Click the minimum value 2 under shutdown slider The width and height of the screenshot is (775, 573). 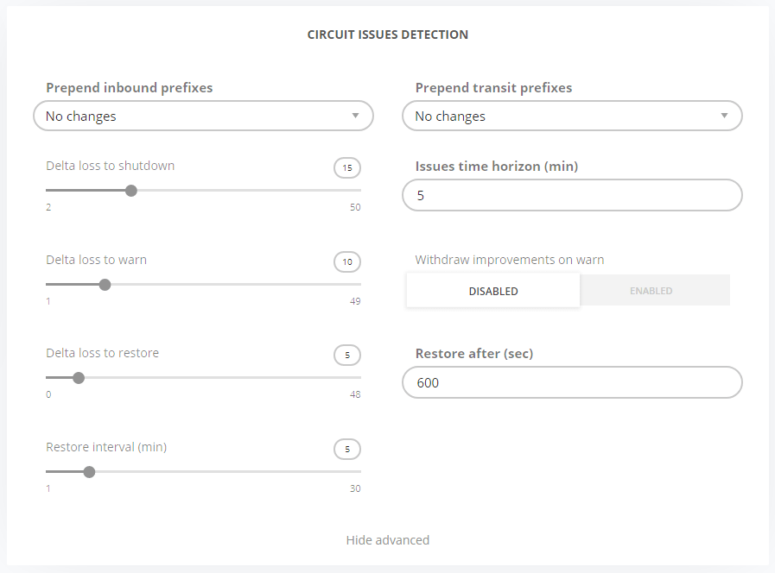[x=48, y=207]
